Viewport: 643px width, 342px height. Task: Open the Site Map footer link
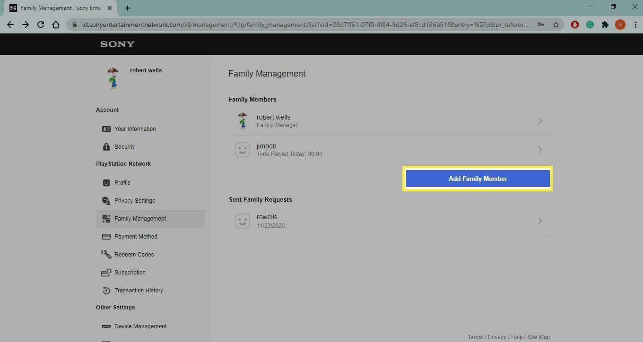tap(539, 337)
